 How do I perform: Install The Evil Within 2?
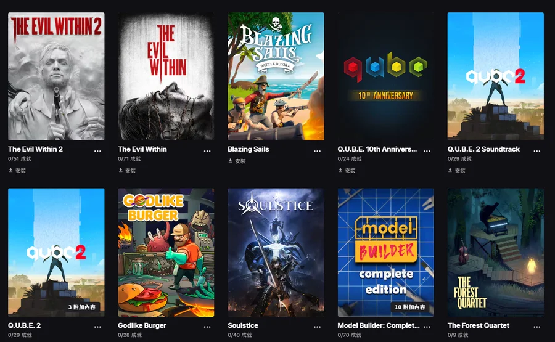(x=17, y=171)
